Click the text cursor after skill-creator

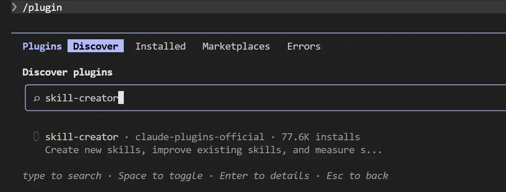tap(121, 98)
